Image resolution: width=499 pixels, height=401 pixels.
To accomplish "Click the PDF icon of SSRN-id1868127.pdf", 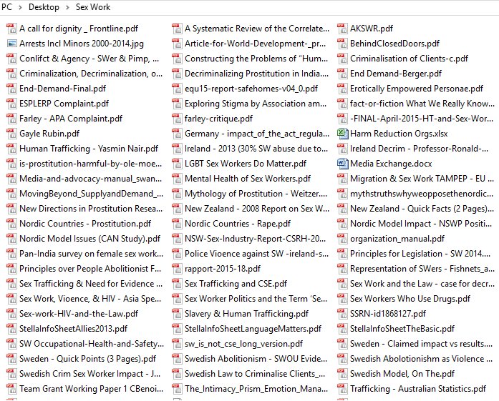I will pyautogui.click(x=342, y=314).
